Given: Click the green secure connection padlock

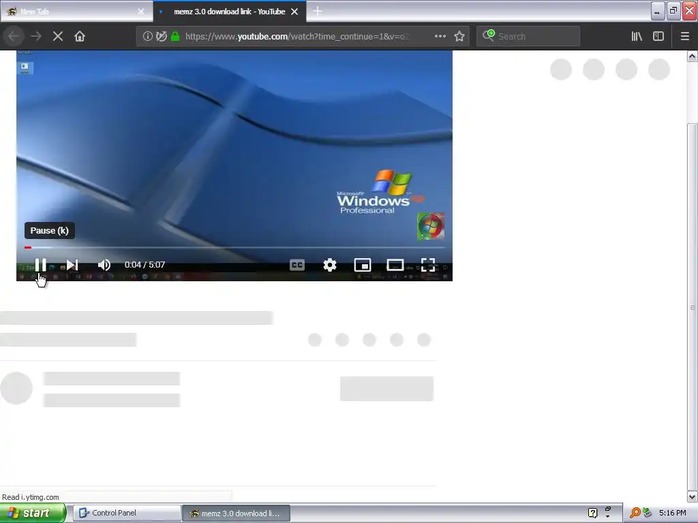Looking at the screenshot, I should tap(175, 37).
